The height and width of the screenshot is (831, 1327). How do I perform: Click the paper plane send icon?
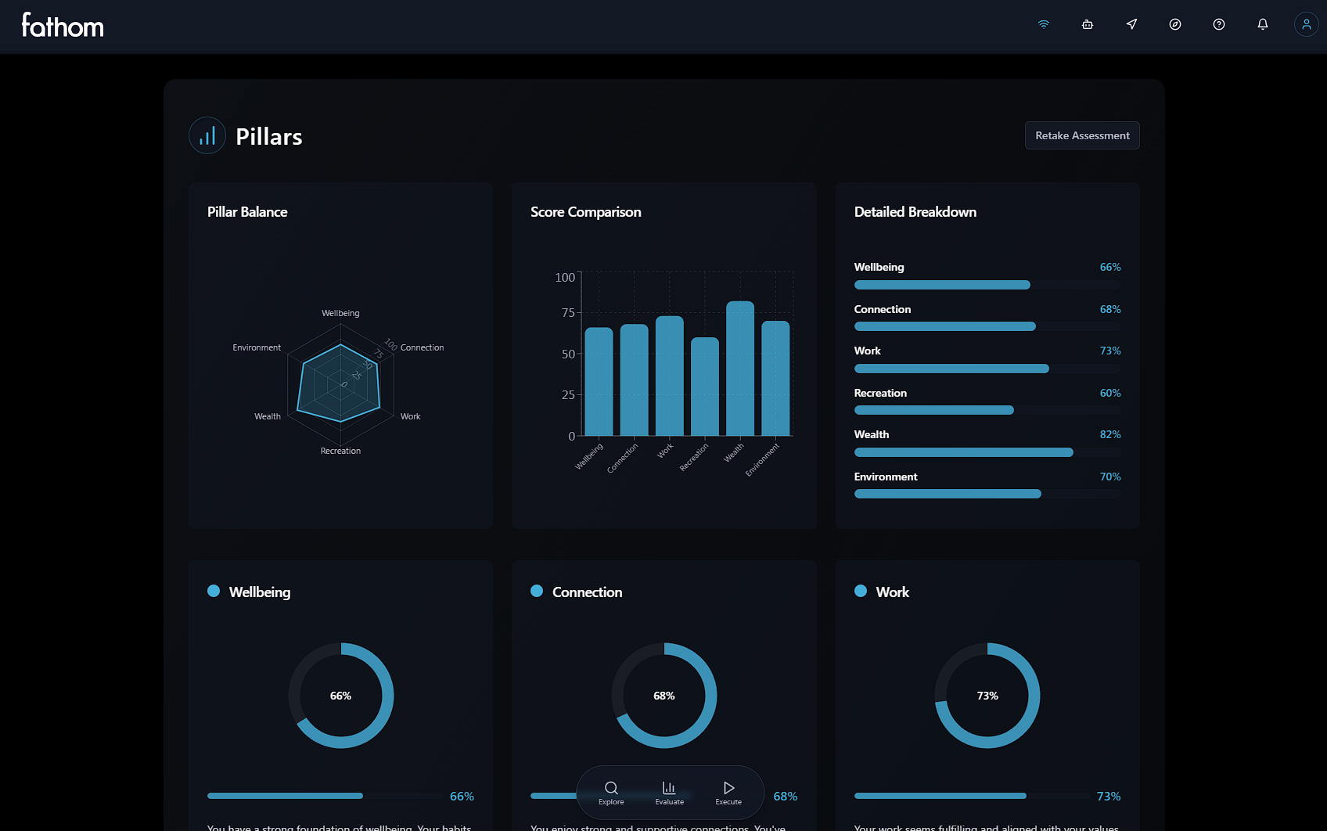(x=1131, y=24)
